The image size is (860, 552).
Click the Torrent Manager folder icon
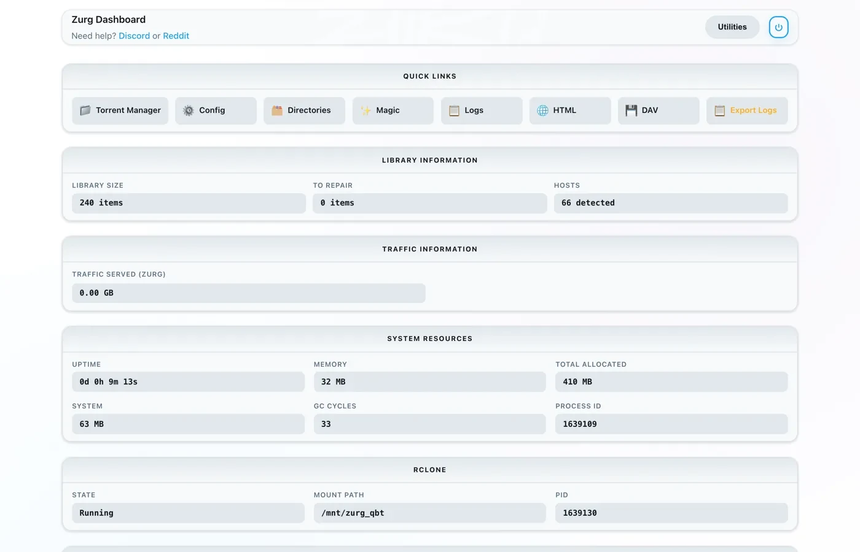coord(85,110)
